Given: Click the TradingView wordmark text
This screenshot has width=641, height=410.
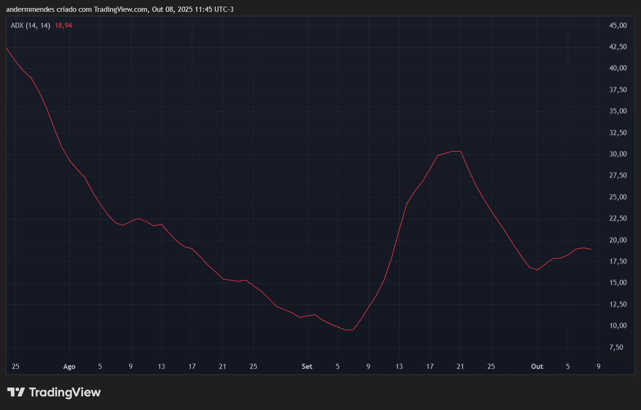Looking at the screenshot, I should (65, 392).
